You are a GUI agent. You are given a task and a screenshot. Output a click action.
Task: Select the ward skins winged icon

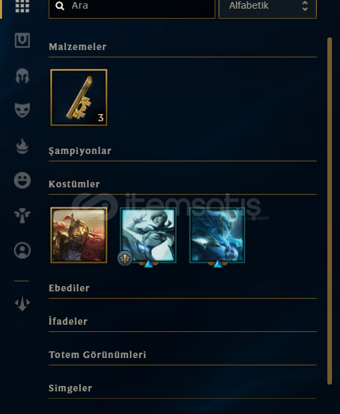click(22, 215)
